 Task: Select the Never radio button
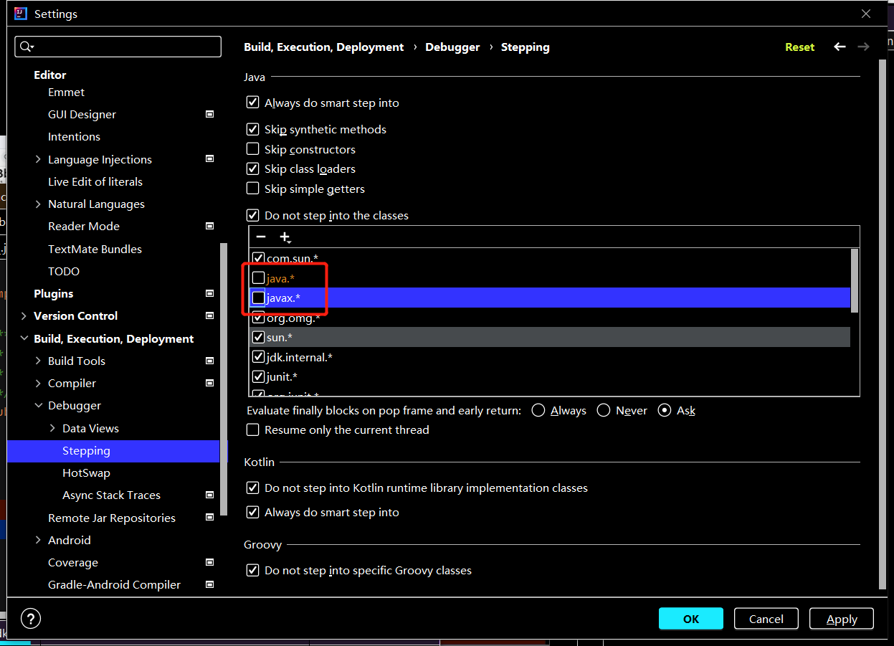click(x=603, y=410)
